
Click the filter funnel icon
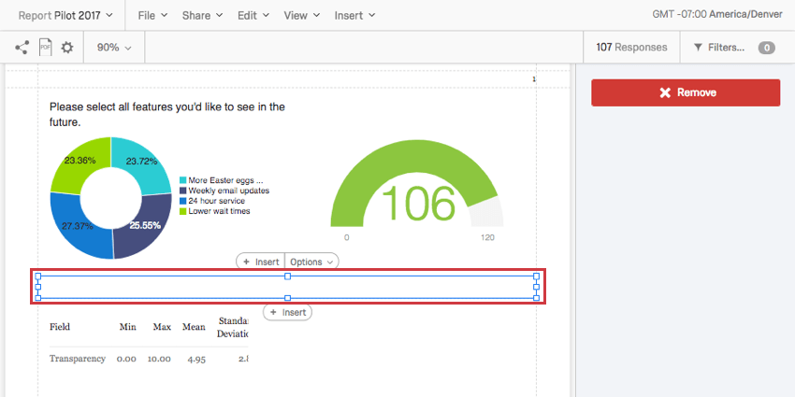[x=698, y=47]
